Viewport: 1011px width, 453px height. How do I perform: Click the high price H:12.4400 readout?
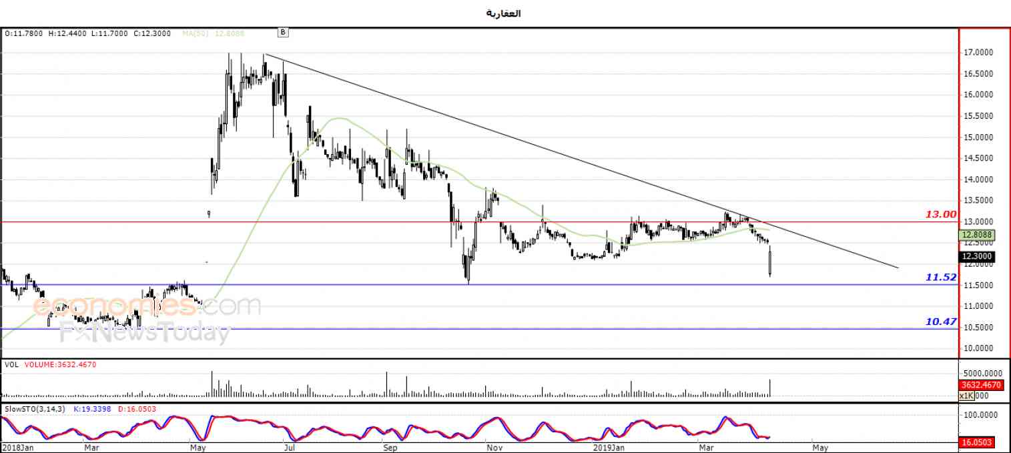click(69, 33)
